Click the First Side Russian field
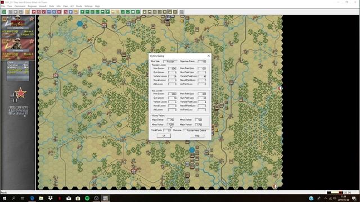The width and height of the screenshot is (360, 202). tap(170, 61)
